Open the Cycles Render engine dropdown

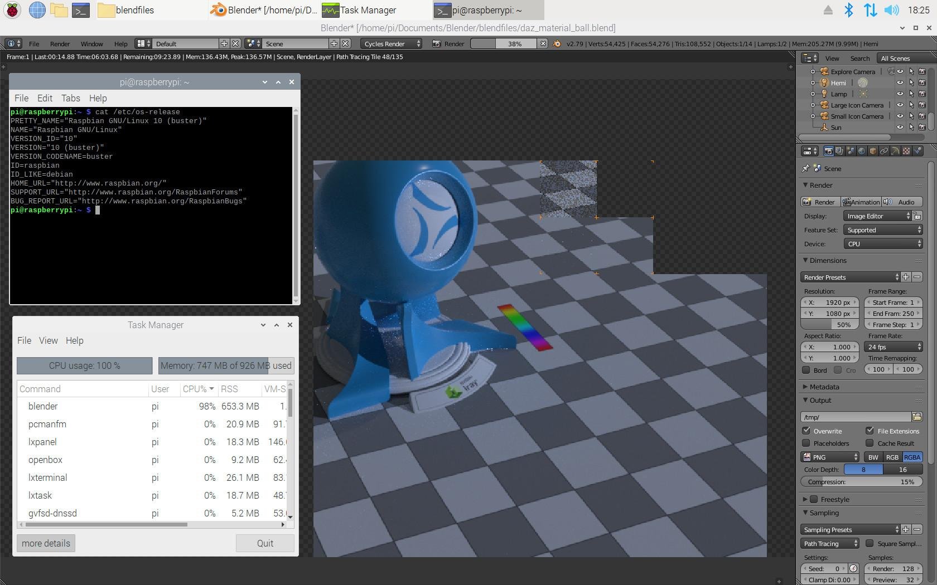tap(391, 43)
